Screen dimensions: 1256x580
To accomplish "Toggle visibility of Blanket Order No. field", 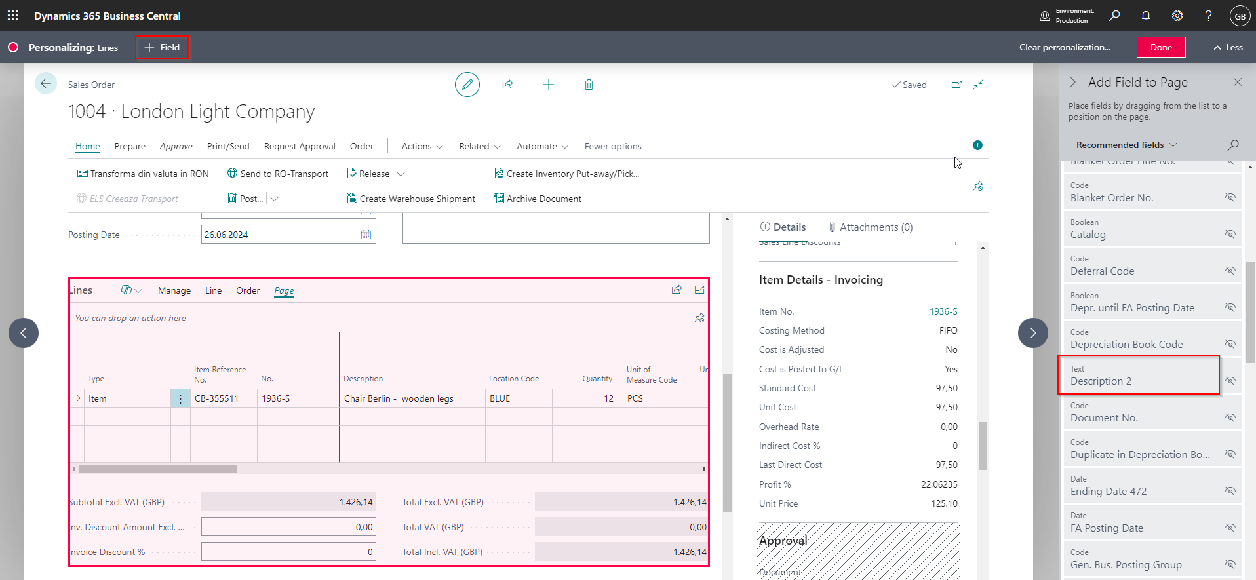I will click(1230, 197).
